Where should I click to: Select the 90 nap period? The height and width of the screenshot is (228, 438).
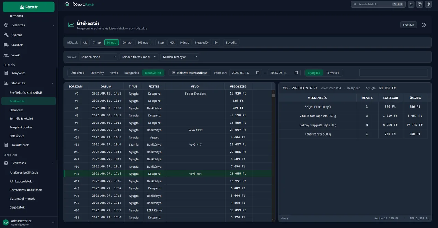coord(127,43)
